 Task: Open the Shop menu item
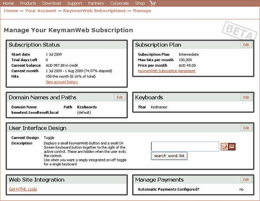click(140, 3)
